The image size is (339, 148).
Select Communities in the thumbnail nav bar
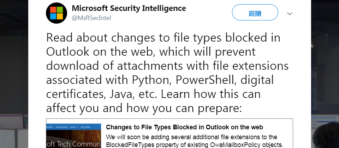coord(61,127)
